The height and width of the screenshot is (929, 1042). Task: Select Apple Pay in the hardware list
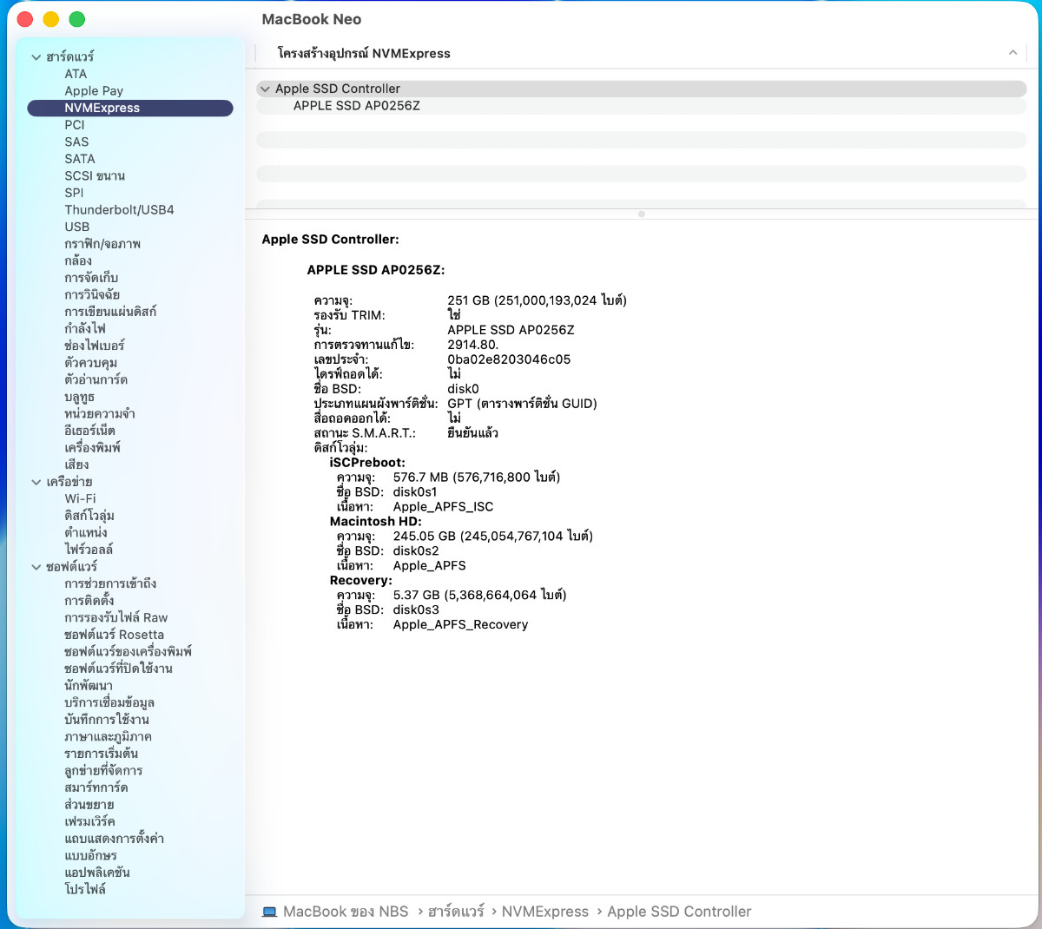(94, 91)
